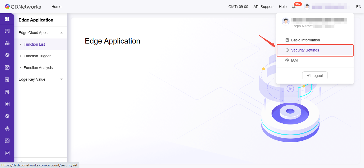This screenshot has height=168, width=364.
Task: Click the document with certificate badge icon
Action: (x=7, y=92)
